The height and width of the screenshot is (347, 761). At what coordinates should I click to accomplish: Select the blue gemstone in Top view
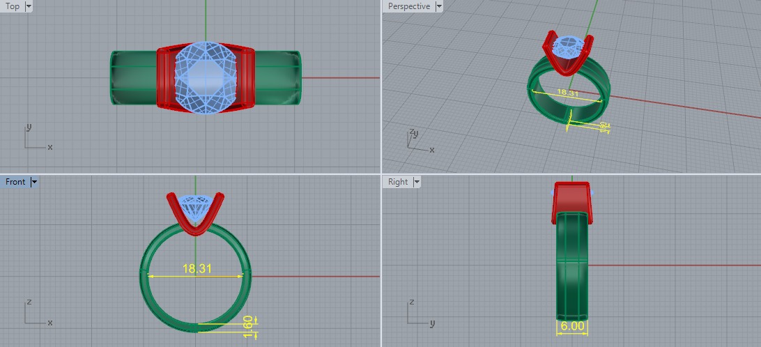(x=206, y=77)
